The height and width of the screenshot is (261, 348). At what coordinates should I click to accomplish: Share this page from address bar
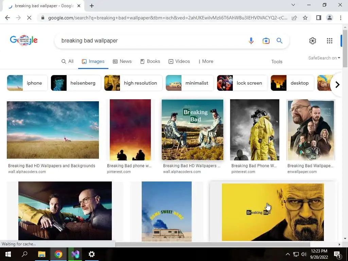(x=294, y=18)
